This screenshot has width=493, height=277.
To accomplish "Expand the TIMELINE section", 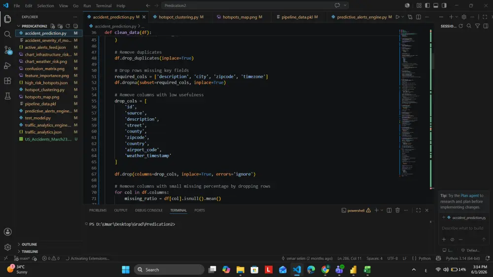I will pos(30,251).
